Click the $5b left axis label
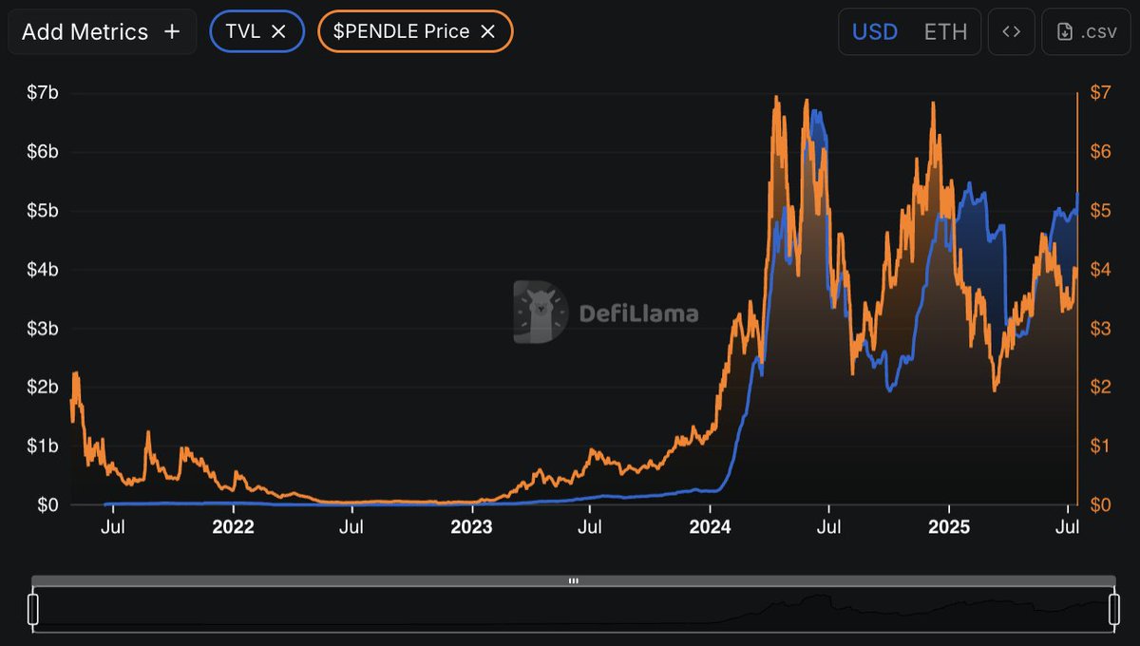 (x=42, y=211)
